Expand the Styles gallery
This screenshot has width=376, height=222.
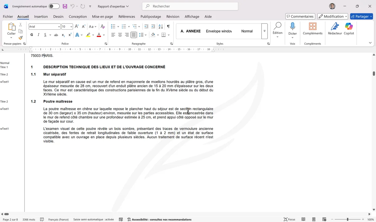tap(264, 31)
